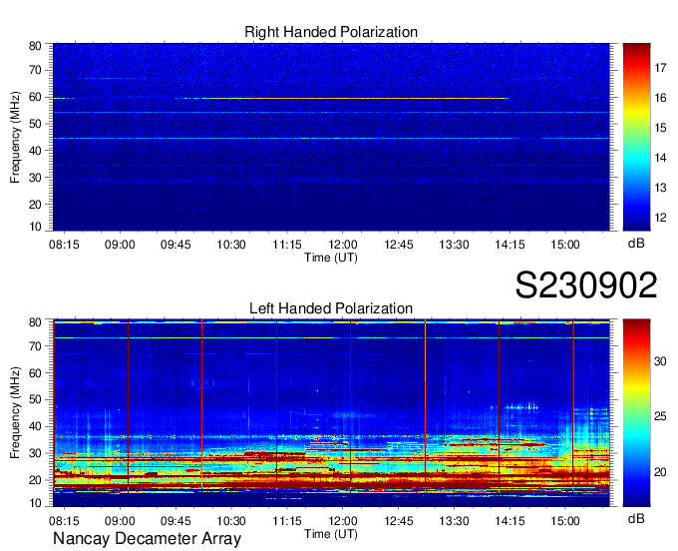Viewport: 678px width, 551px height.
Task: Click the 14 value on the colorbar
Action: click(x=660, y=158)
